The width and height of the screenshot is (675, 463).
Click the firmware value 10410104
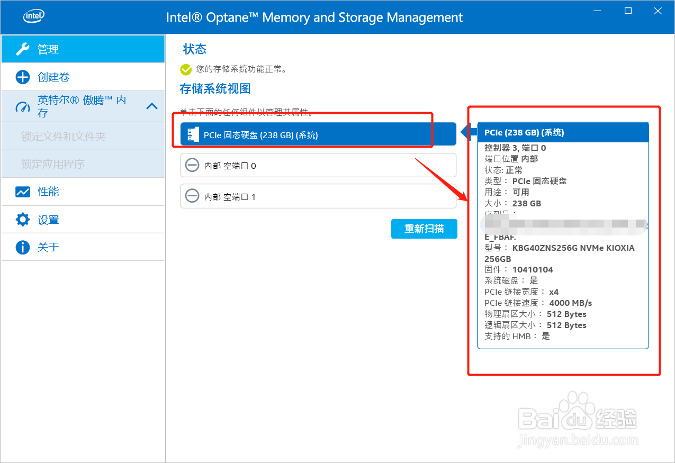[x=533, y=269]
